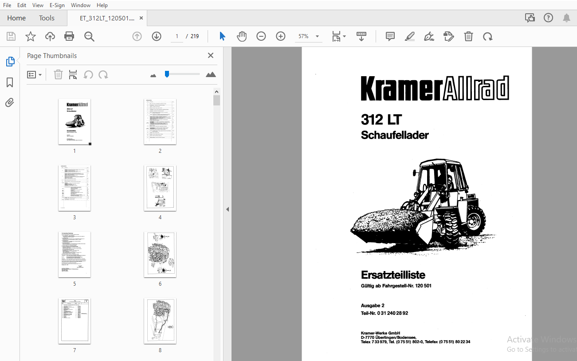
Task: Click the insert page break icon in thumbnails panel
Action: click(x=73, y=74)
